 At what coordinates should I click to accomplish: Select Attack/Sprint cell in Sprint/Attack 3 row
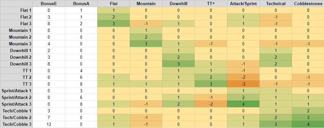click(x=243, y=104)
